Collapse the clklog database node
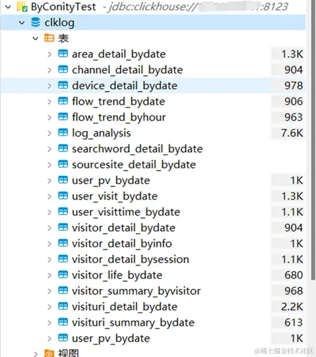316x357 pixels. click(x=22, y=23)
